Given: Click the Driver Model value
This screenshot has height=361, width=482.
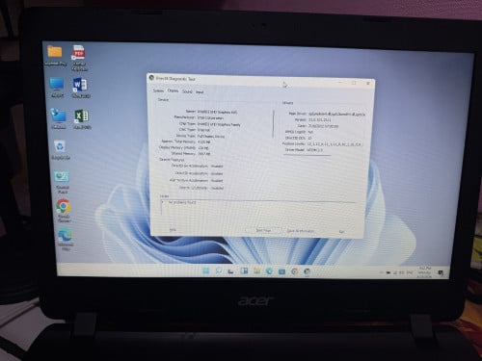Looking at the screenshot, I should click(x=315, y=150).
